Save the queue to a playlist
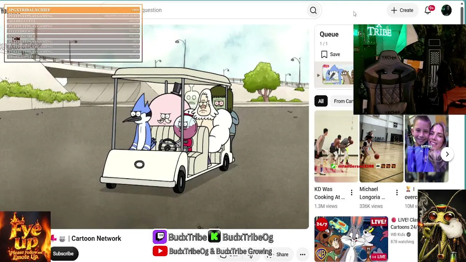This screenshot has width=466, height=262. pyautogui.click(x=331, y=54)
